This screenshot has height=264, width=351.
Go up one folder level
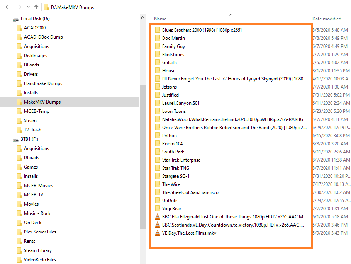point(36,7)
